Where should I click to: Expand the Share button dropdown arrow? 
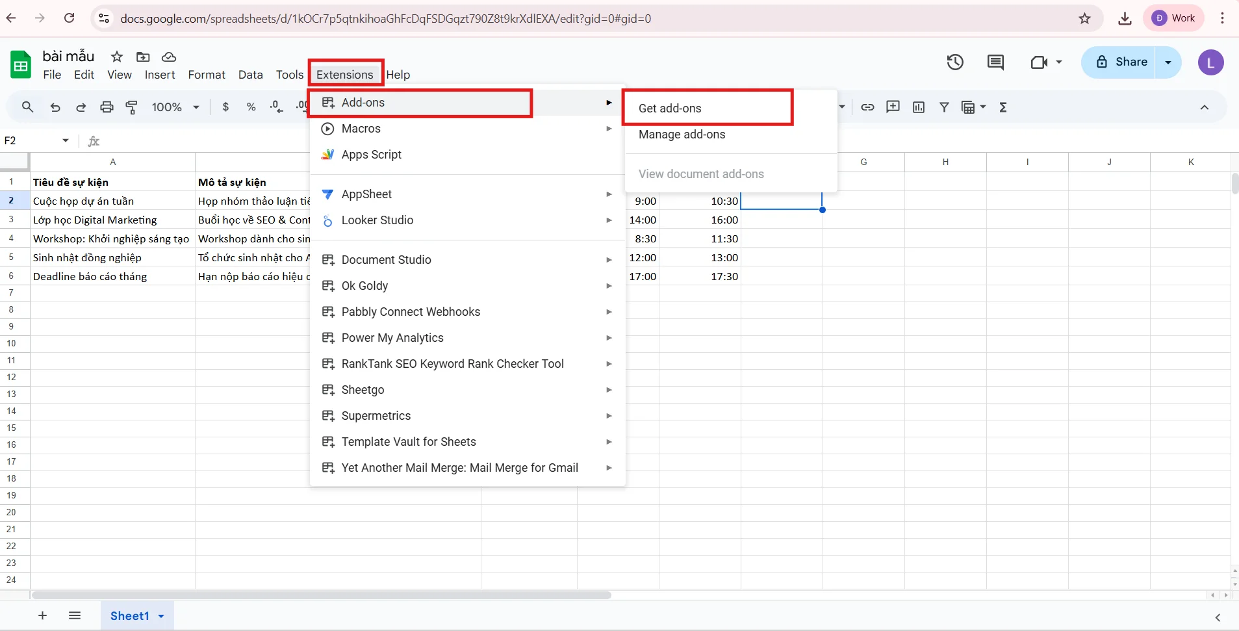point(1168,62)
